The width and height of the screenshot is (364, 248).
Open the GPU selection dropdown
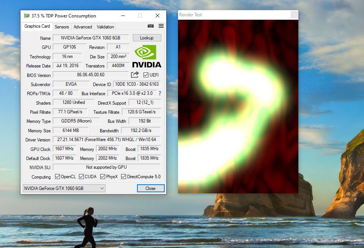pyautogui.click(x=64, y=188)
